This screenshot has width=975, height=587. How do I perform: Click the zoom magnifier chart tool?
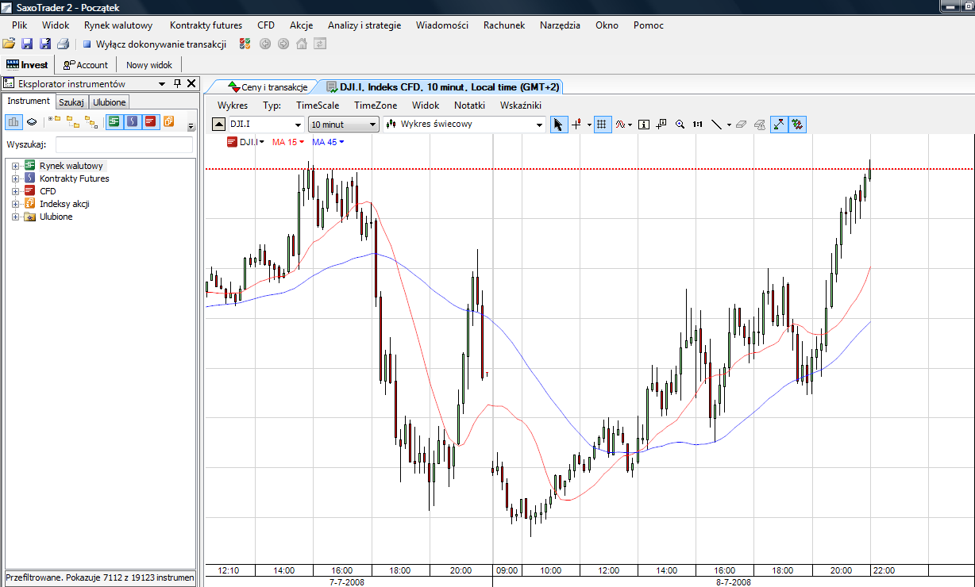coord(680,125)
